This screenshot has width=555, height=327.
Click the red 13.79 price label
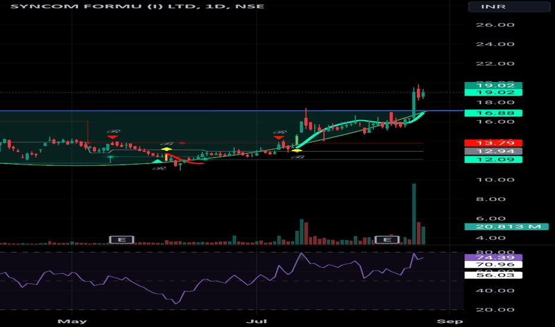click(494, 143)
